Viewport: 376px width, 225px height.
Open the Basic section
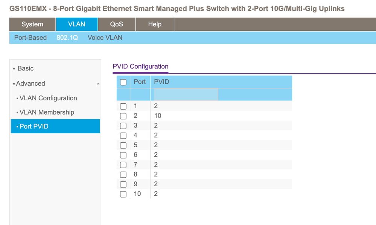26,68
